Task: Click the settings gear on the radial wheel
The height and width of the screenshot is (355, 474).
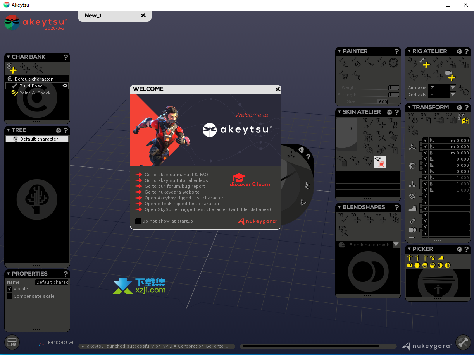Action: point(301,150)
